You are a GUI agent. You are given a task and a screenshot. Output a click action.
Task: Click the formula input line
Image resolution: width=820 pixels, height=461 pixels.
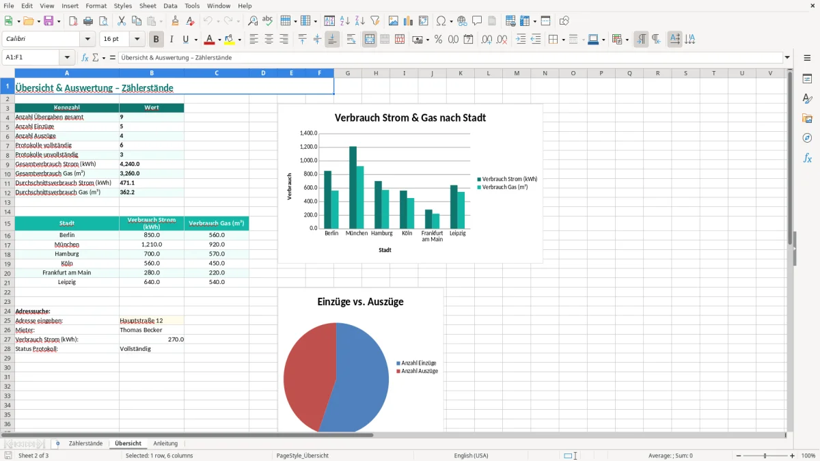(x=450, y=58)
